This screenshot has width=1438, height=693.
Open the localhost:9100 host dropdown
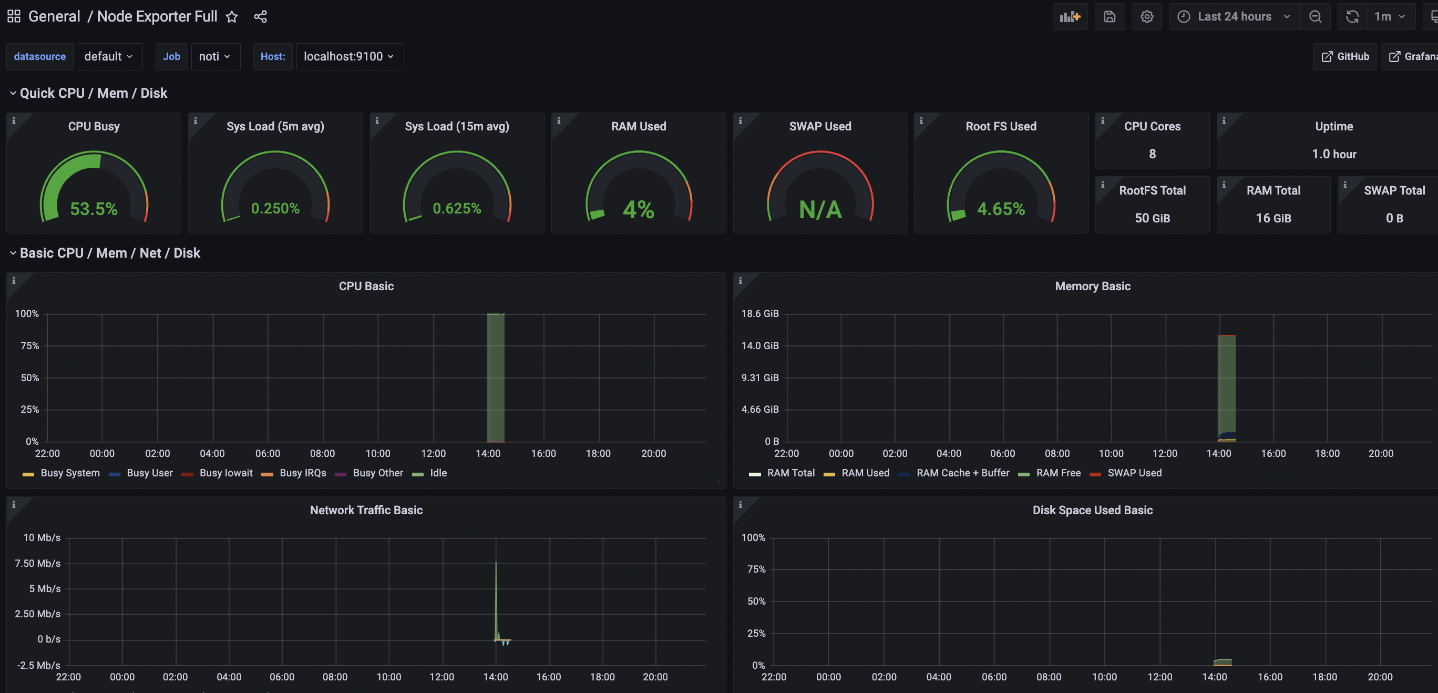coord(350,56)
